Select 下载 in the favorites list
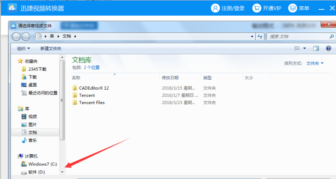This screenshot has height=179, width=336. coord(32,77)
